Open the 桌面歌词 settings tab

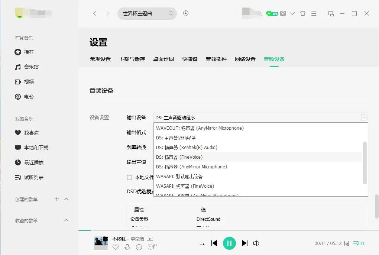(x=163, y=59)
